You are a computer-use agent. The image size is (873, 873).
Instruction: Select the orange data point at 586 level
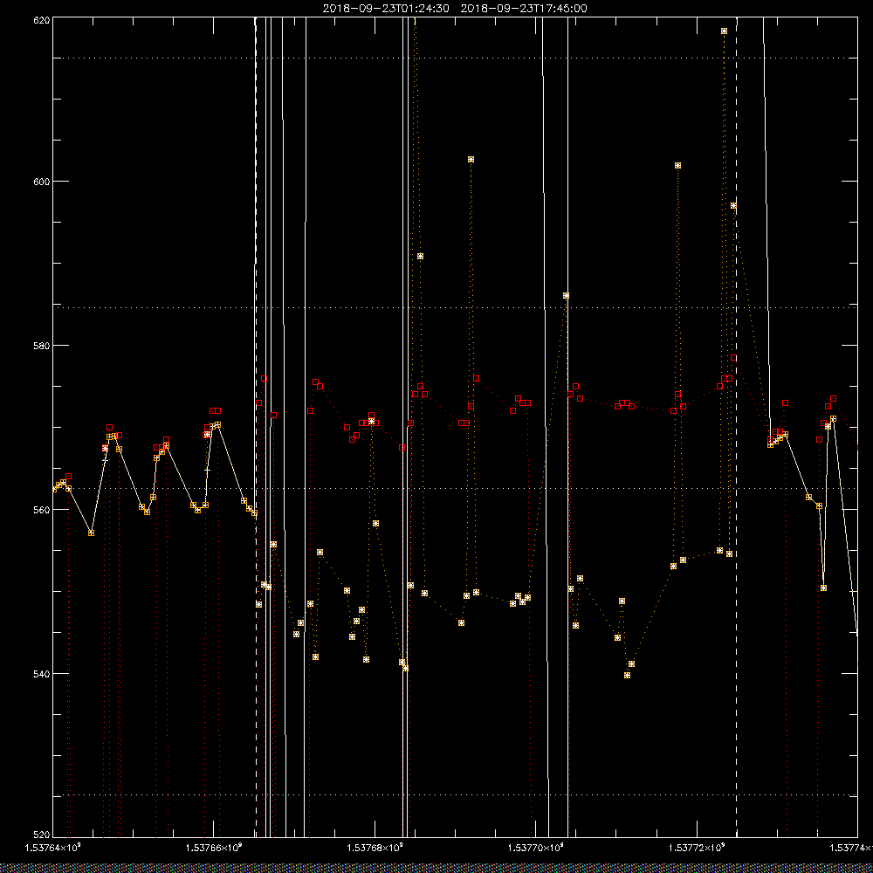[566, 296]
